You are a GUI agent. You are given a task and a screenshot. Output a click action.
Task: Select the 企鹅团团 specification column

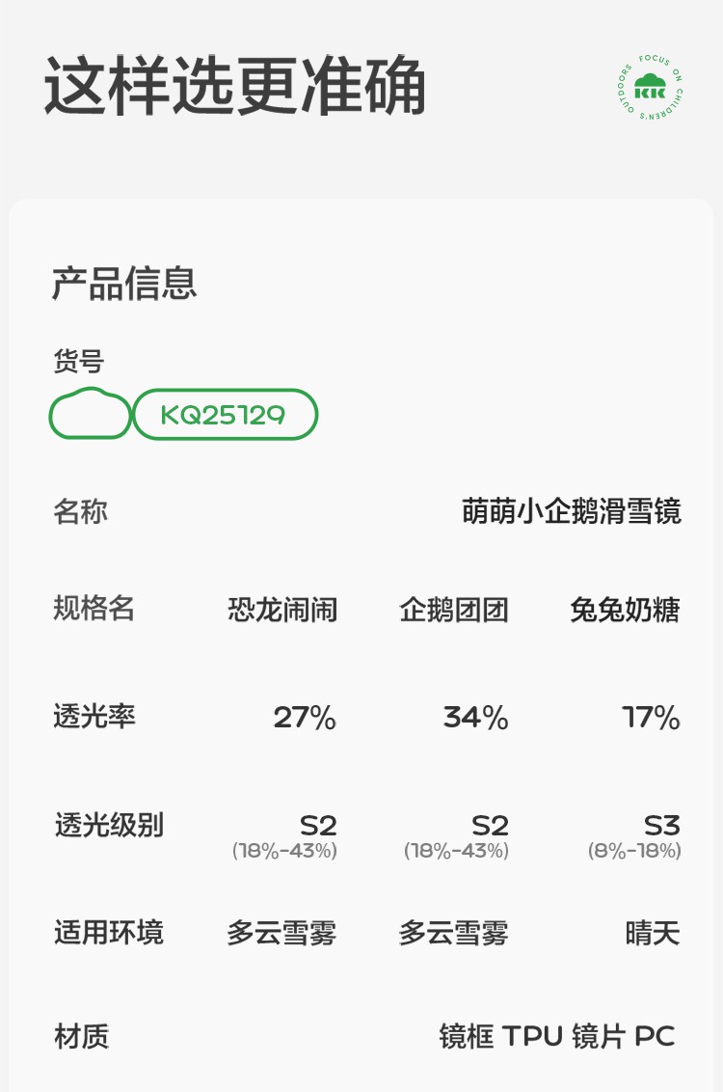coord(454,610)
